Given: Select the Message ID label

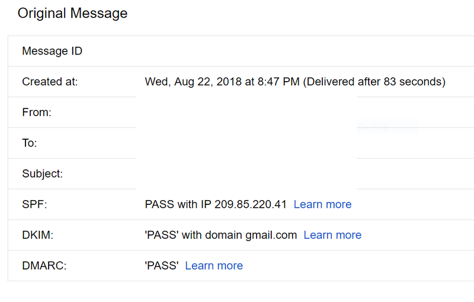Looking at the screenshot, I should pos(52,51).
